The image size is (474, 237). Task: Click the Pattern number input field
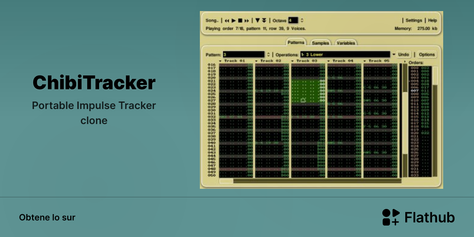pos(244,55)
